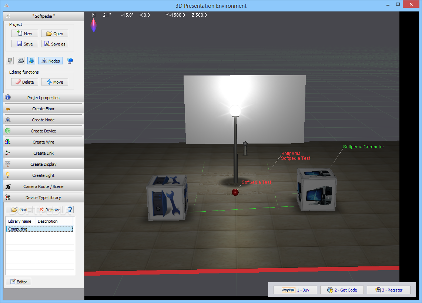The width and height of the screenshot is (422, 303).
Task: Click the 2.1° heading value
Action: click(x=107, y=15)
